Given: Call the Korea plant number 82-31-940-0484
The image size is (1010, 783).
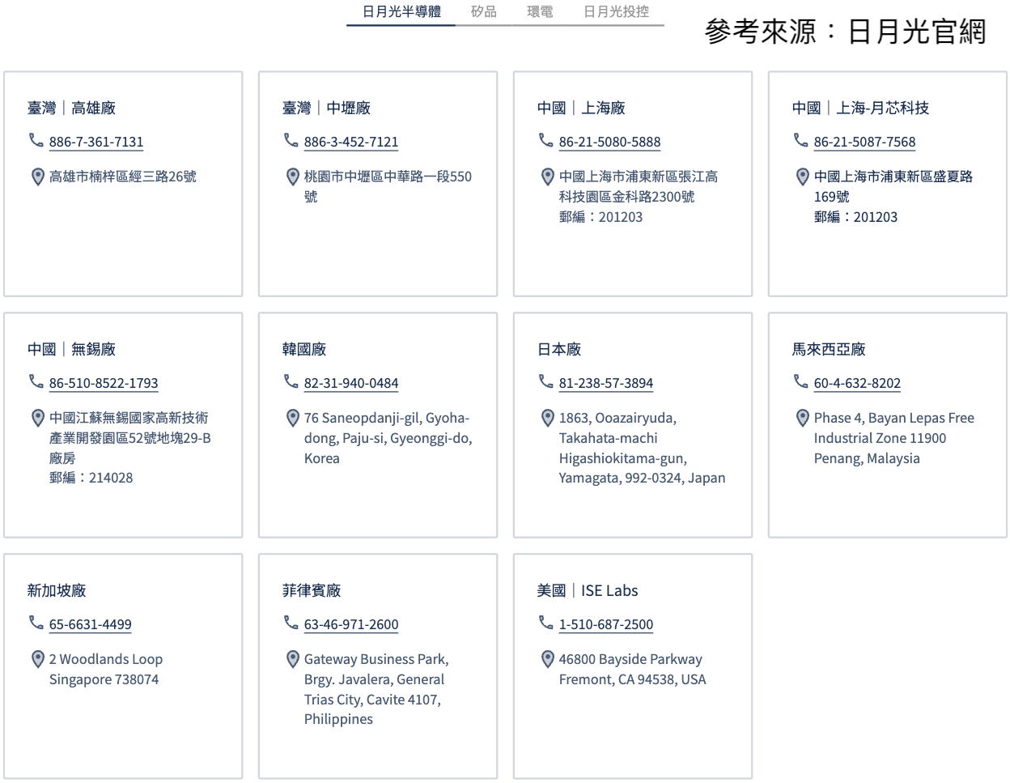Looking at the screenshot, I should [x=351, y=383].
